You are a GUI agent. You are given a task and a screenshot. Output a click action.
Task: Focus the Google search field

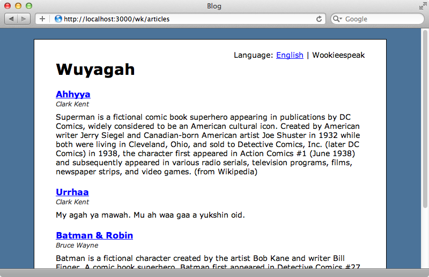tap(378, 19)
